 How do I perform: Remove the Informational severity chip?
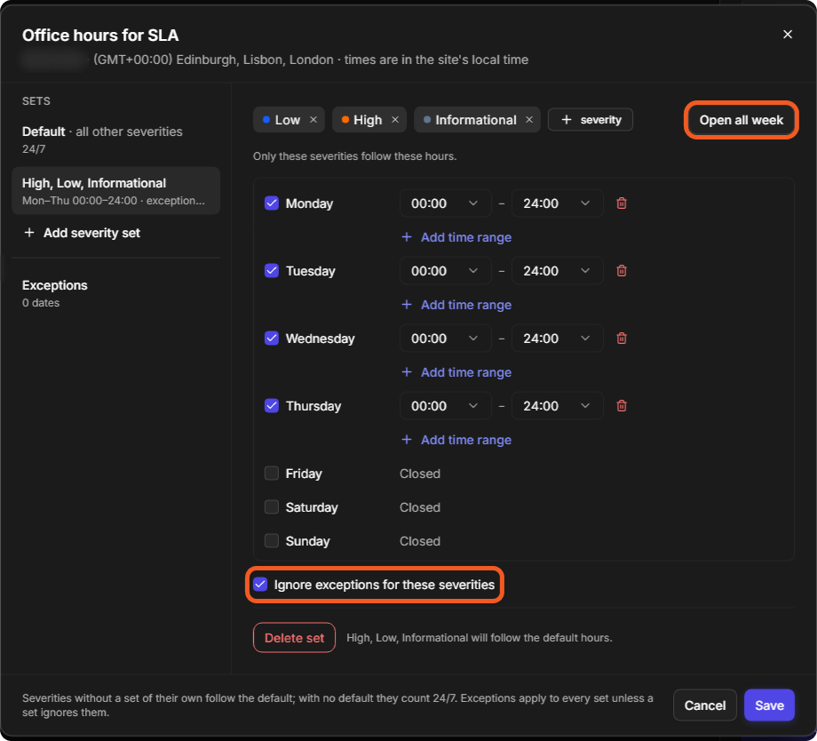tap(529, 120)
